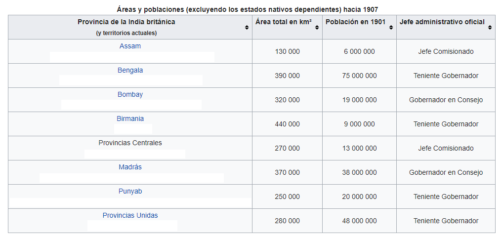Click Bengala's population 75 000 000
This screenshot has height=236, width=502.
point(359,76)
